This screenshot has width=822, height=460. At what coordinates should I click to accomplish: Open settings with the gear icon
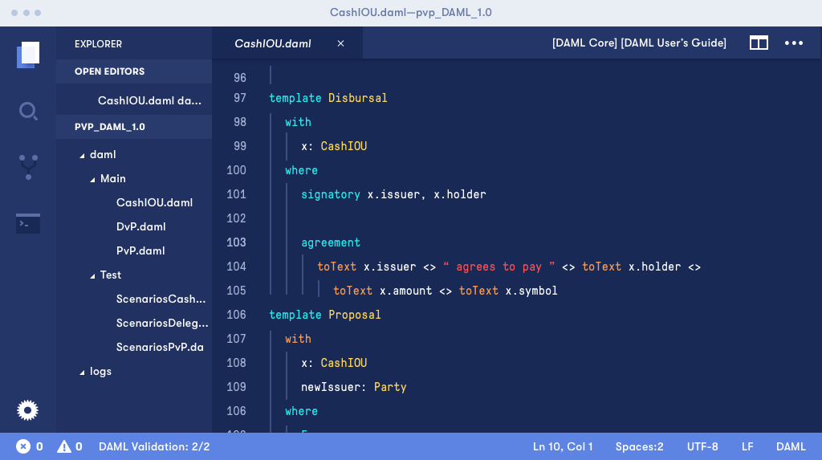[28, 410]
